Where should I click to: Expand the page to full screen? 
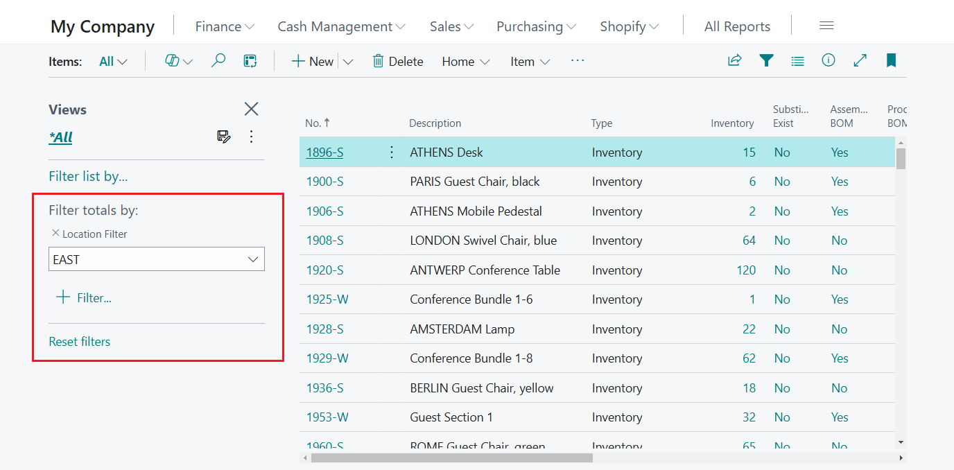click(860, 60)
